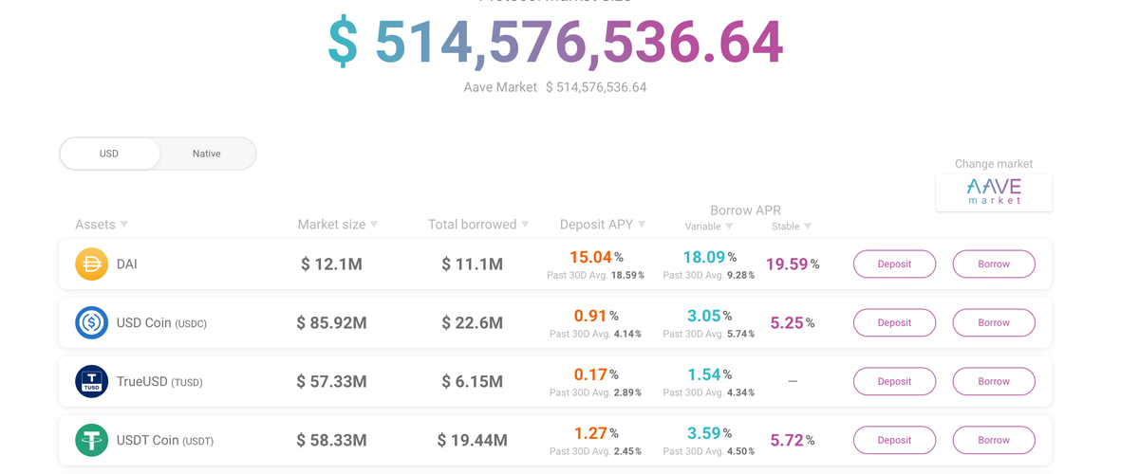The width and height of the screenshot is (1139, 474).
Task: Click DAI deposit APY 15.04%
Action: 596,257
